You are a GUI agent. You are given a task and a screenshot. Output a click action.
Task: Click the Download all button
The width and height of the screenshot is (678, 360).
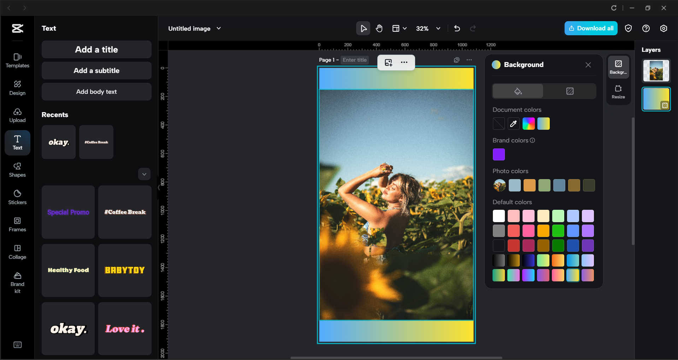tap(590, 28)
